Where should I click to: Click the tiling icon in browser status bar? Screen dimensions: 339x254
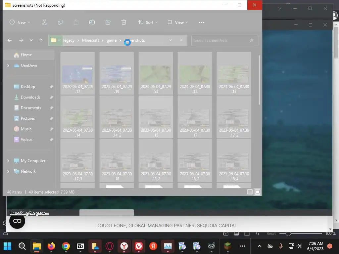[x=247, y=234]
